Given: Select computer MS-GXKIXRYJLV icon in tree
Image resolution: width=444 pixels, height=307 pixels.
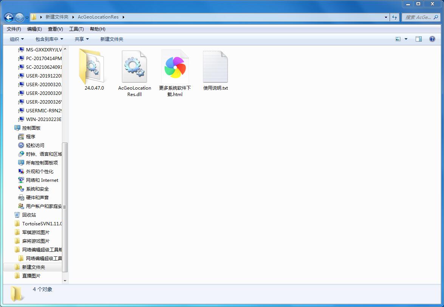Looking at the screenshot, I should point(21,50).
